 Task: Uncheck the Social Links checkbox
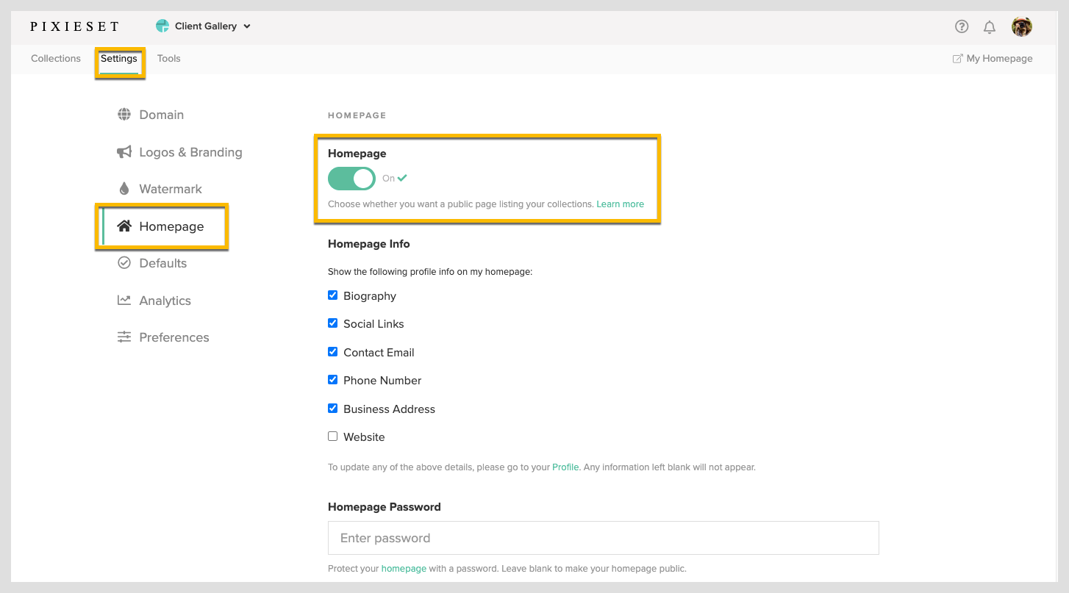click(x=332, y=323)
